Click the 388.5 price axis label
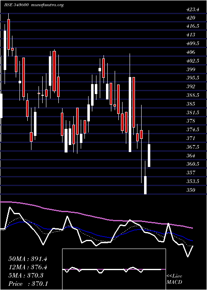 point(193,95)
